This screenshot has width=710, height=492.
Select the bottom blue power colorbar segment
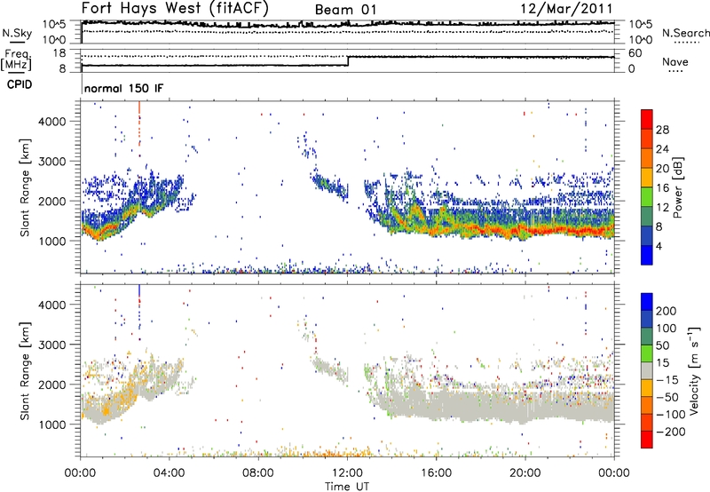pos(647,255)
